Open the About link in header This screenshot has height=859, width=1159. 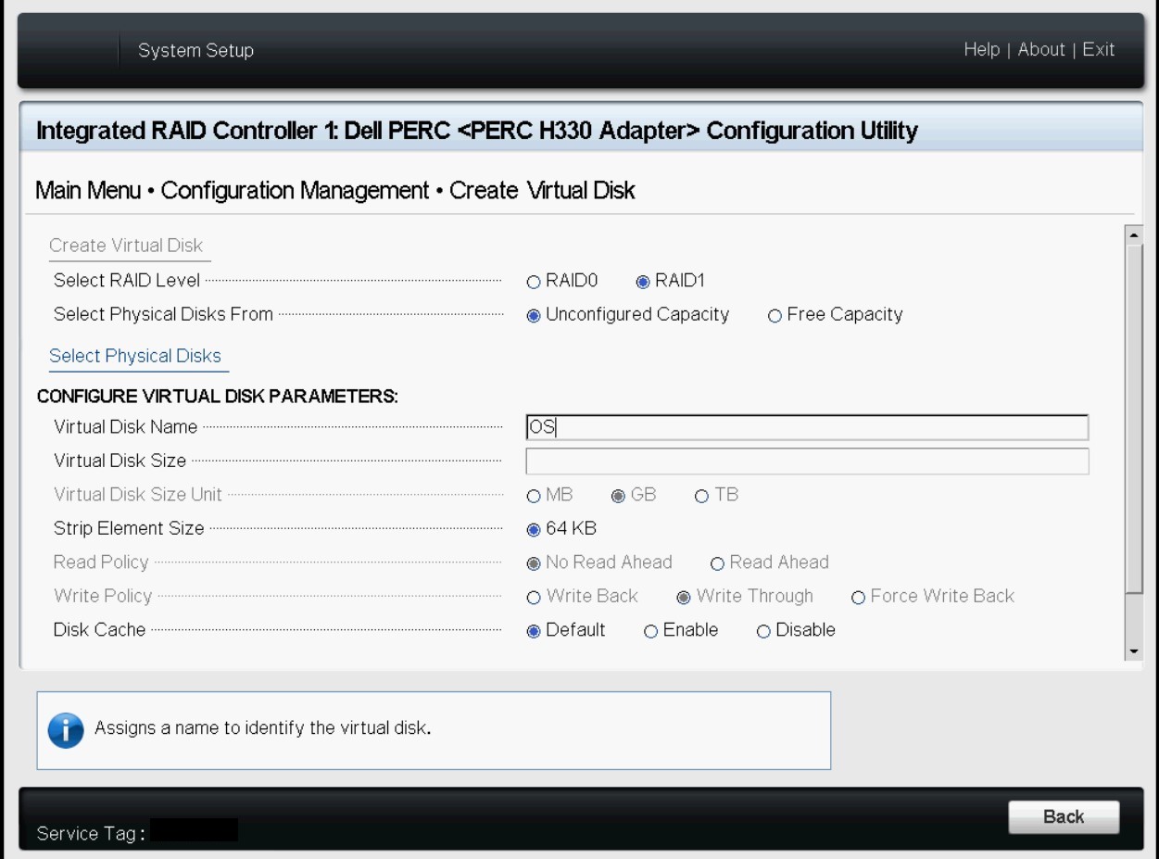pos(1041,49)
